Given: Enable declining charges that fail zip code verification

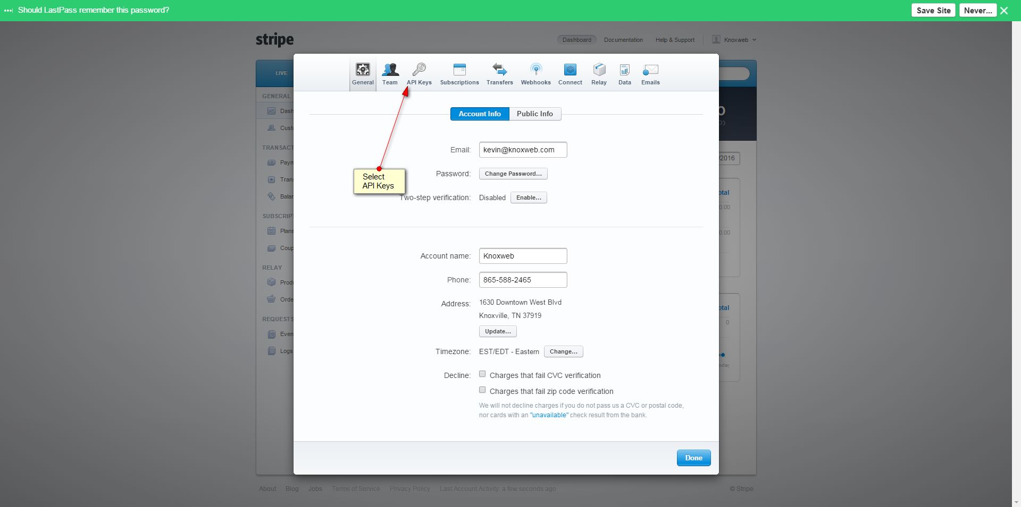Looking at the screenshot, I should click(482, 390).
